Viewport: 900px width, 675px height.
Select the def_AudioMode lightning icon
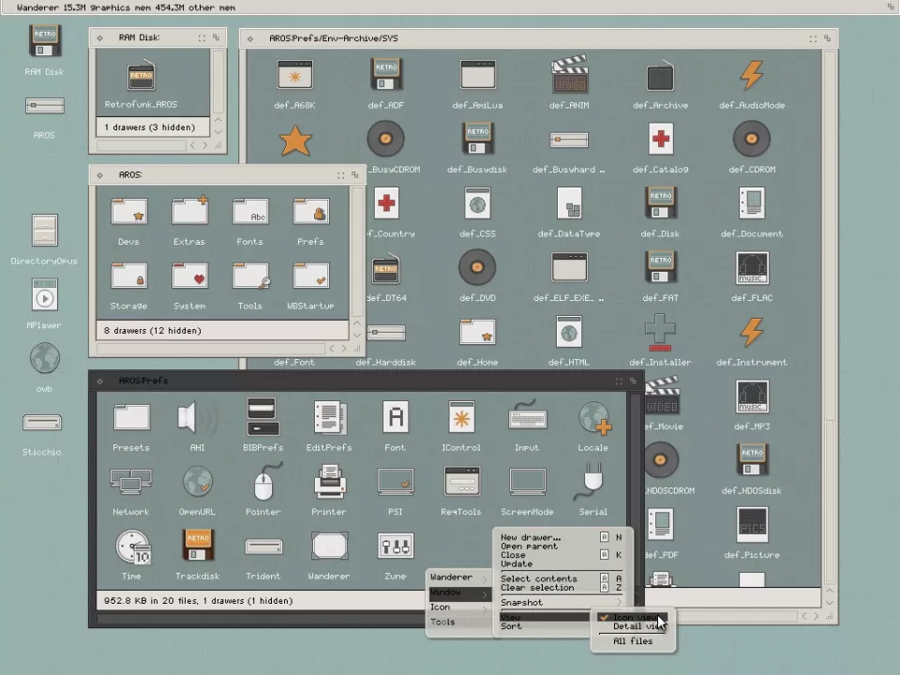click(751, 75)
